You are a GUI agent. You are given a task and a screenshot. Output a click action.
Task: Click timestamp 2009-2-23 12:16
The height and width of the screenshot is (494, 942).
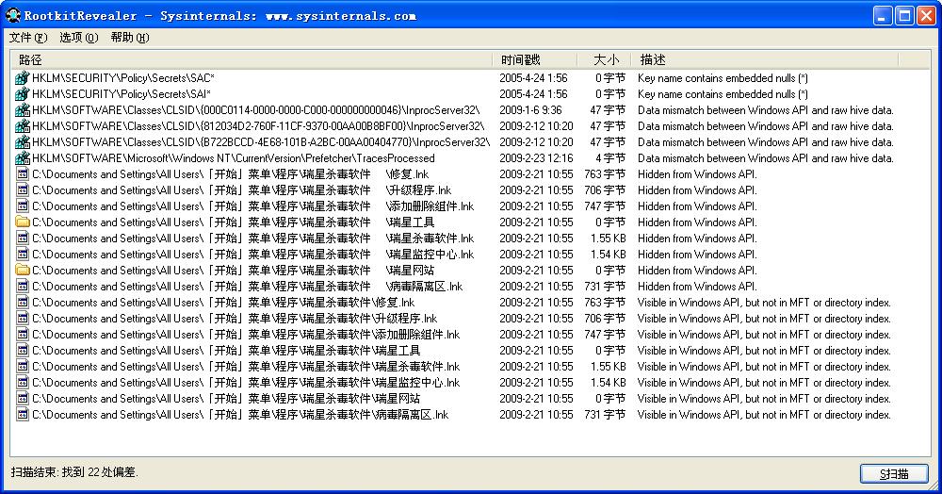tap(536, 158)
